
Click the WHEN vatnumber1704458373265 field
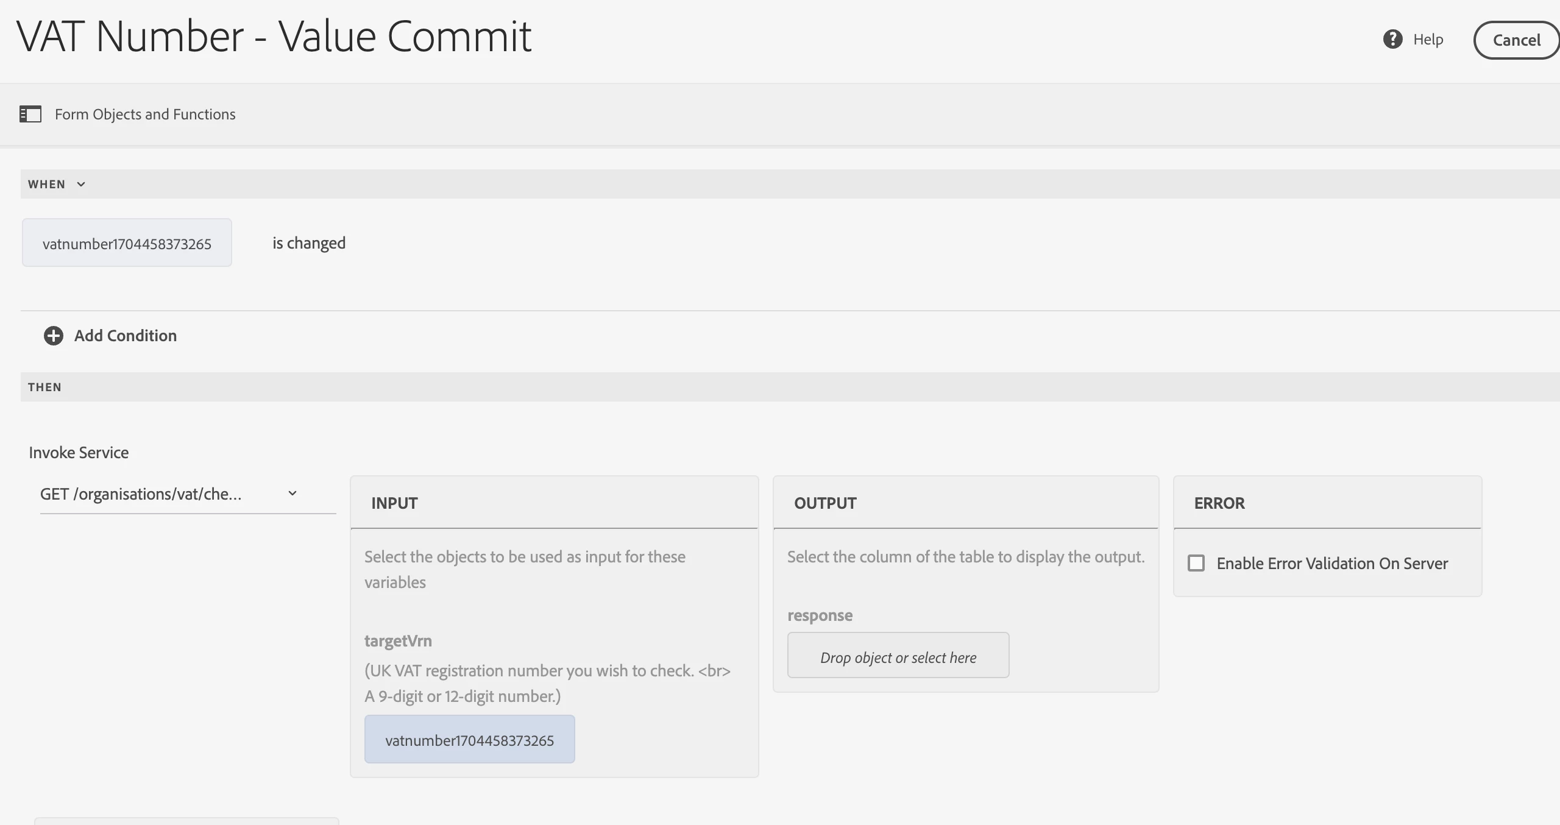[x=127, y=243]
